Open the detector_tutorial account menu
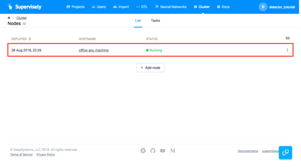 pos(282,7)
